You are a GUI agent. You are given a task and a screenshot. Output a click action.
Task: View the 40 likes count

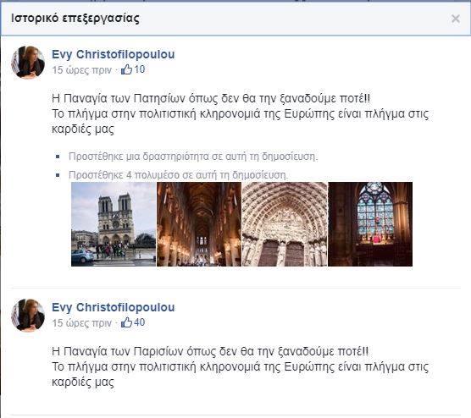pyautogui.click(x=140, y=322)
